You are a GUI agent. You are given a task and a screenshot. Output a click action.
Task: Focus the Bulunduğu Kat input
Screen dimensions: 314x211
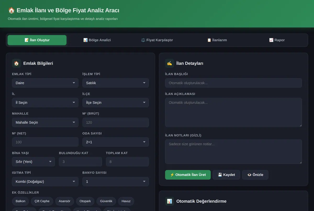tap(80, 162)
